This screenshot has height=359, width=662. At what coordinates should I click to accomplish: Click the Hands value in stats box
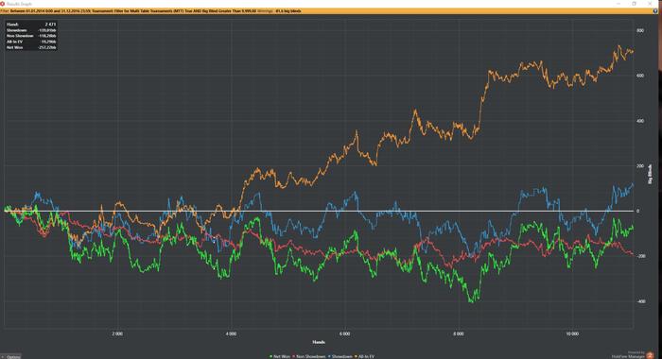(x=50, y=25)
